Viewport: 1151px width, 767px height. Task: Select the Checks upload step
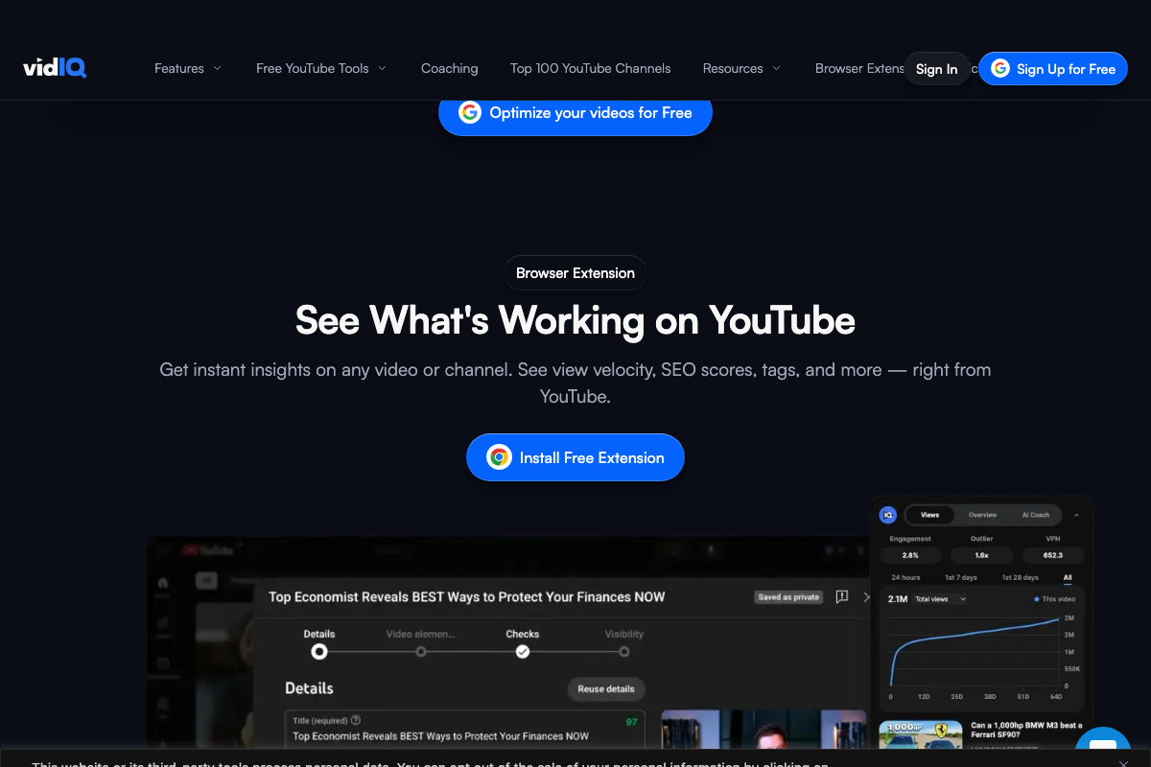point(522,643)
